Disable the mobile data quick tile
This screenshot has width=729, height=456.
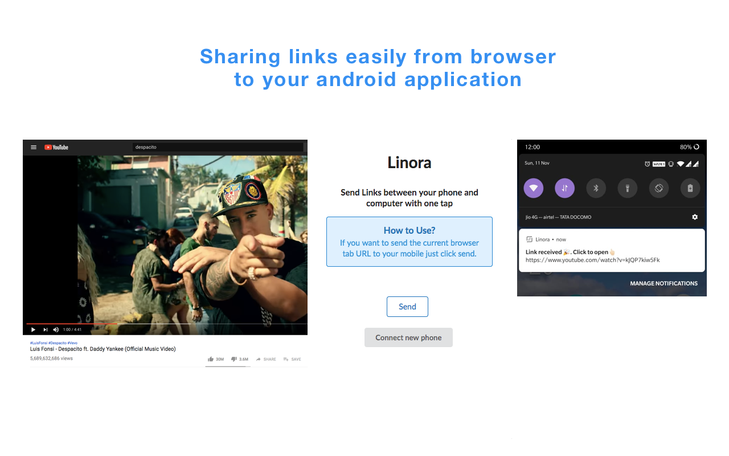click(x=564, y=188)
